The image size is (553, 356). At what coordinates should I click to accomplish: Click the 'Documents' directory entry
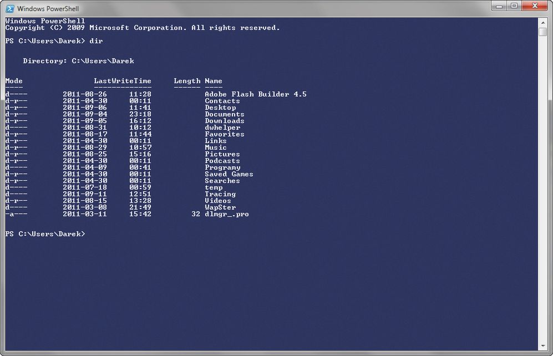click(x=224, y=115)
